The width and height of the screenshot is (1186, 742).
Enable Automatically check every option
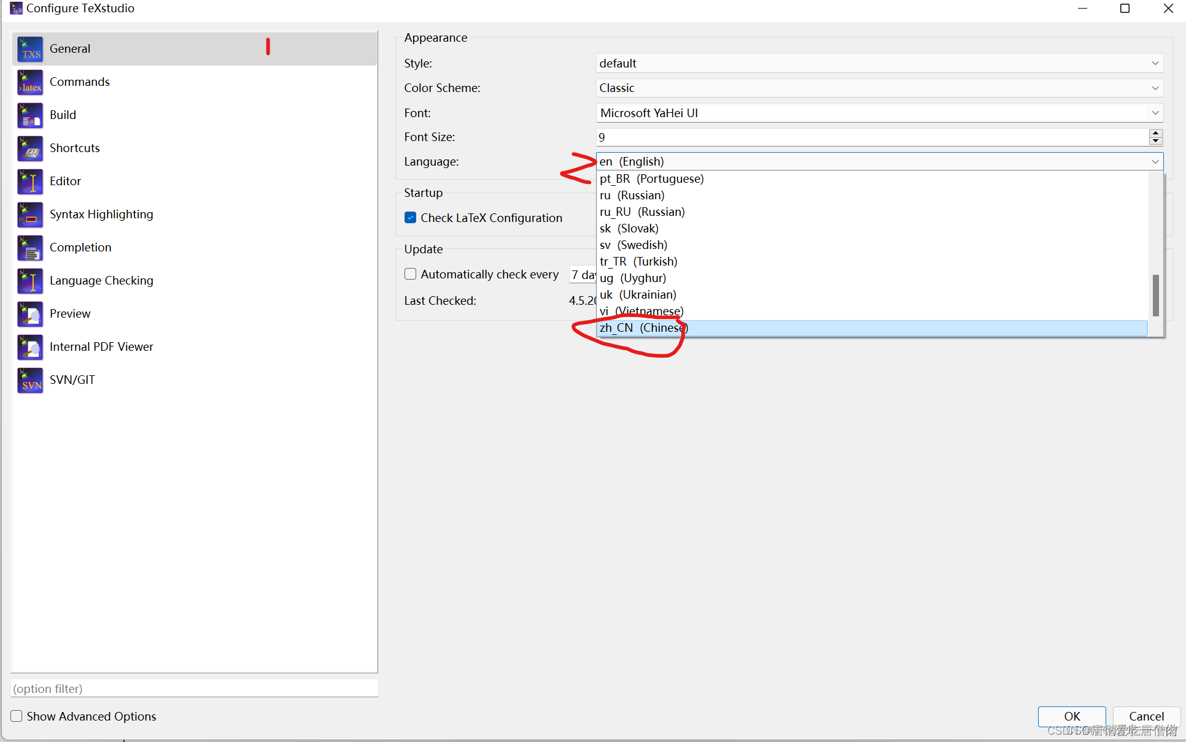(x=411, y=274)
